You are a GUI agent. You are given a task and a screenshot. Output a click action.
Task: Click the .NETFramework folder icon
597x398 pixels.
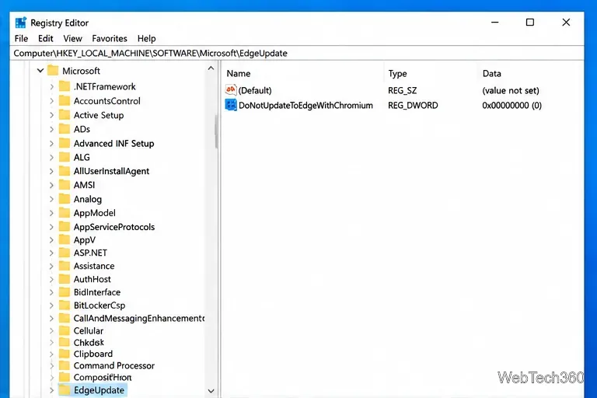click(65, 86)
